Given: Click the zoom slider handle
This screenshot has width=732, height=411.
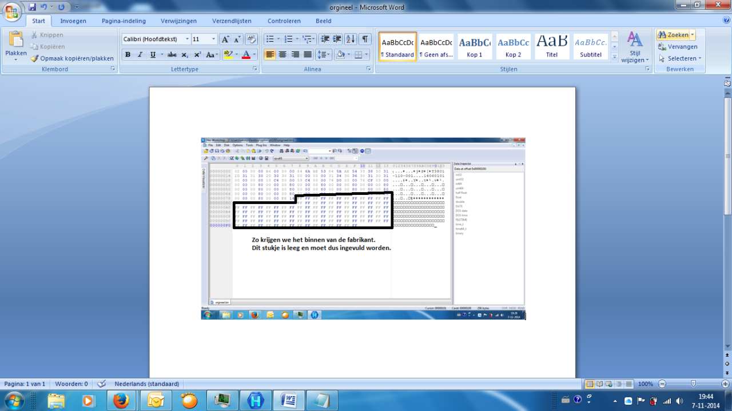Looking at the screenshot, I should pyautogui.click(x=693, y=384).
